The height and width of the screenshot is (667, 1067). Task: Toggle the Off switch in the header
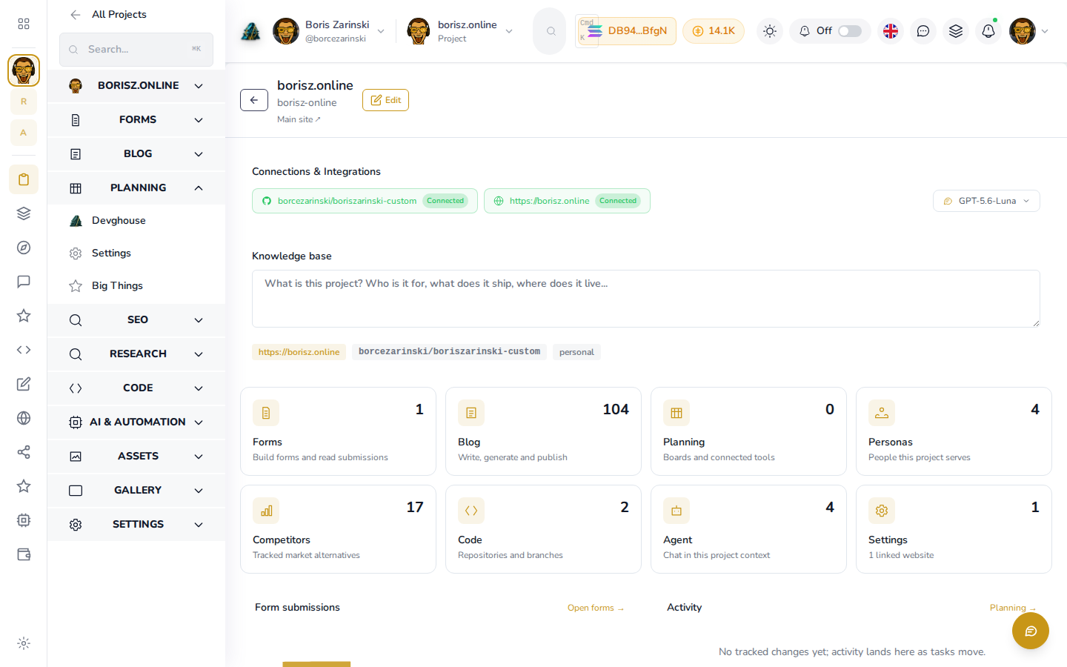(x=850, y=31)
